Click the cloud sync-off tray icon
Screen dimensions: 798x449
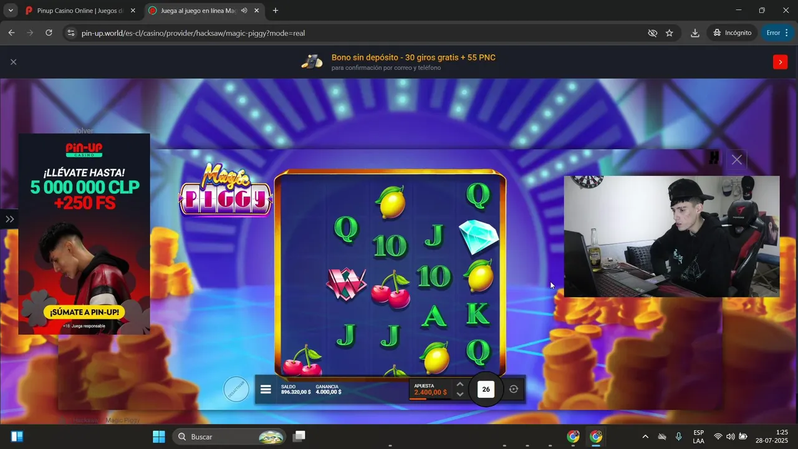[x=662, y=437]
